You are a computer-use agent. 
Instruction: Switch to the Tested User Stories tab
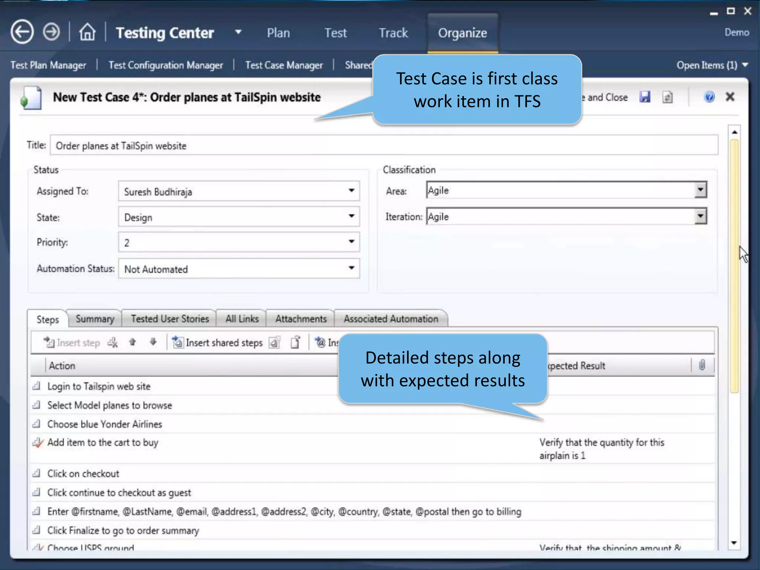click(170, 319)
